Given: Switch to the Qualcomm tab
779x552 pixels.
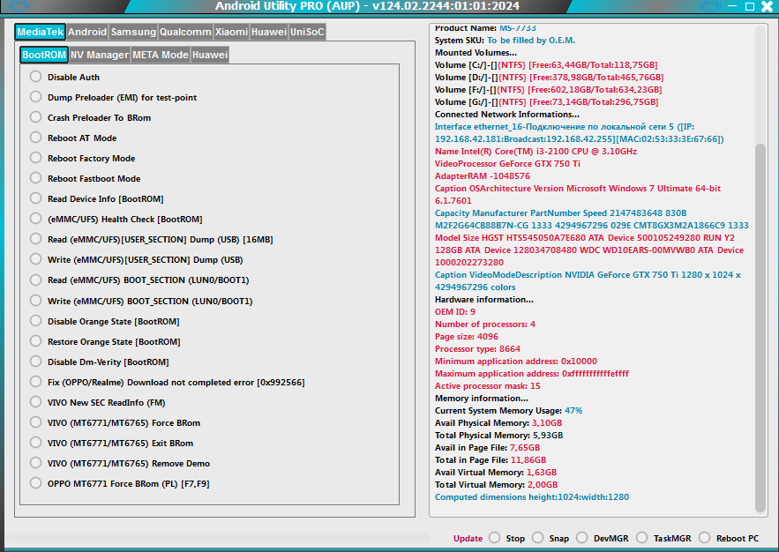Looking at the screenshot, I should tap(185, 32).
